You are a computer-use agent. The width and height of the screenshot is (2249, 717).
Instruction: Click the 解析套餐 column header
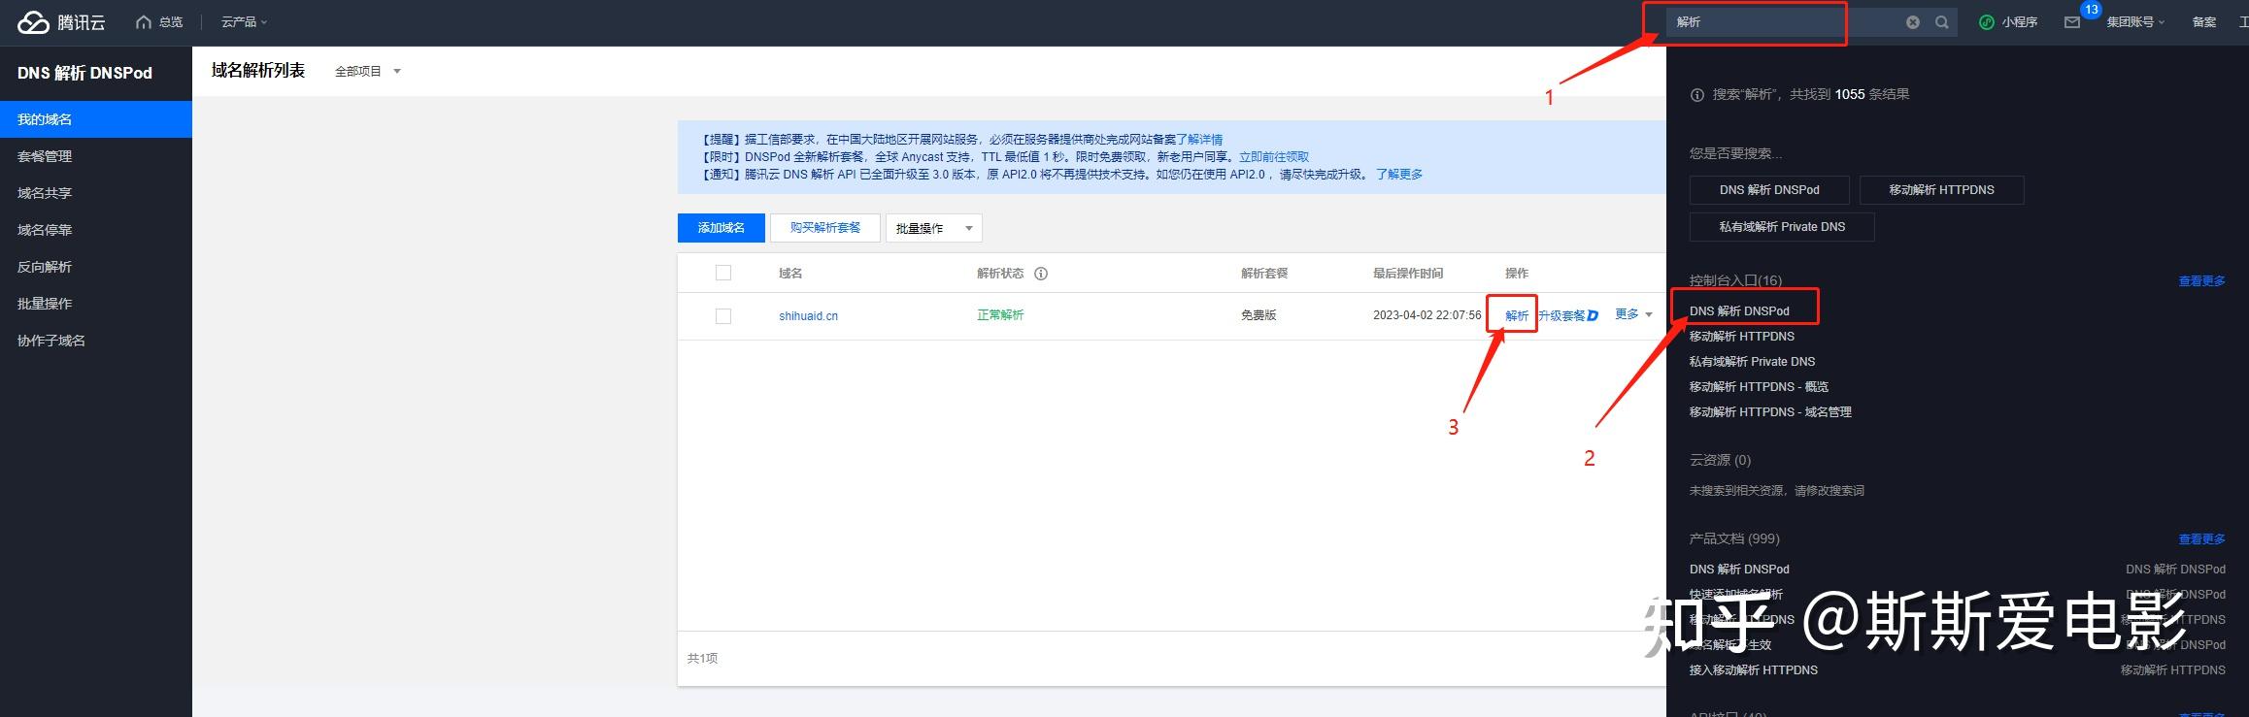(1264, 274)
